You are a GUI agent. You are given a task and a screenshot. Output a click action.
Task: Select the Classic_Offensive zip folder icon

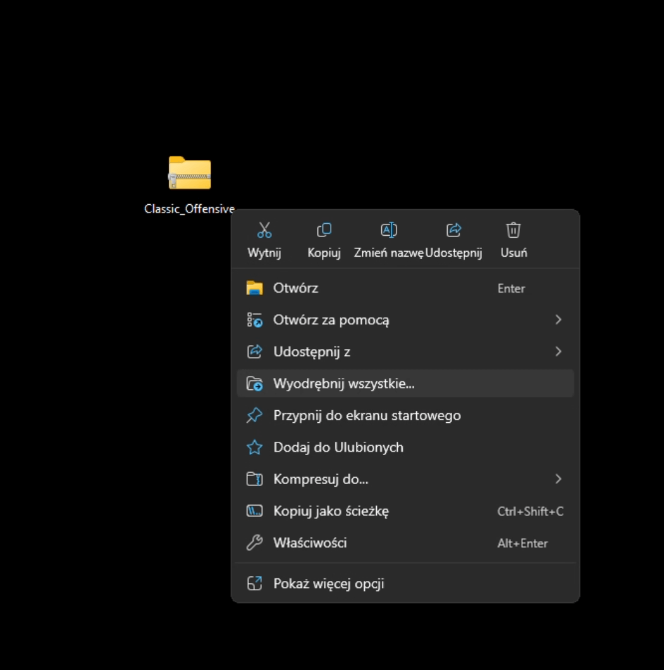click(x=189, y=173)
